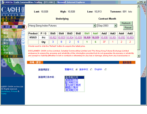The width and height of the screenshot is (147, 114).
Task: Select 美國期交所 in market list
Action: [x=74, y=80]
